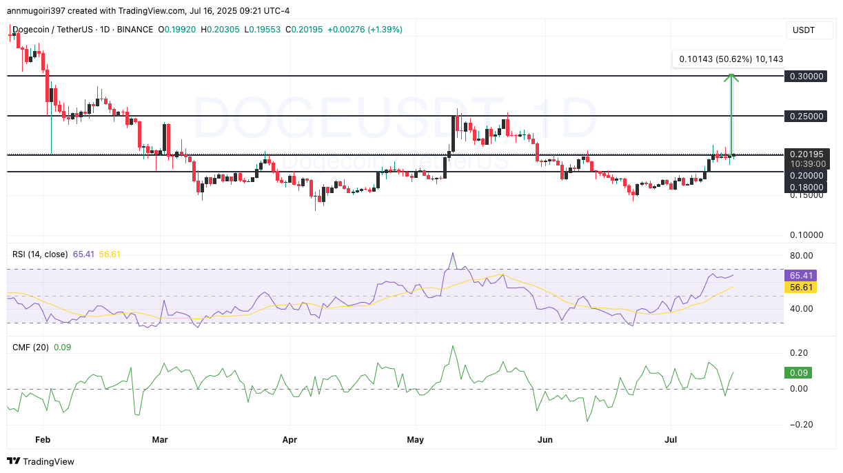The width and height of the screenshot is (843, 473).
Task: Click the Mar label on time axis
Action: 160,439
